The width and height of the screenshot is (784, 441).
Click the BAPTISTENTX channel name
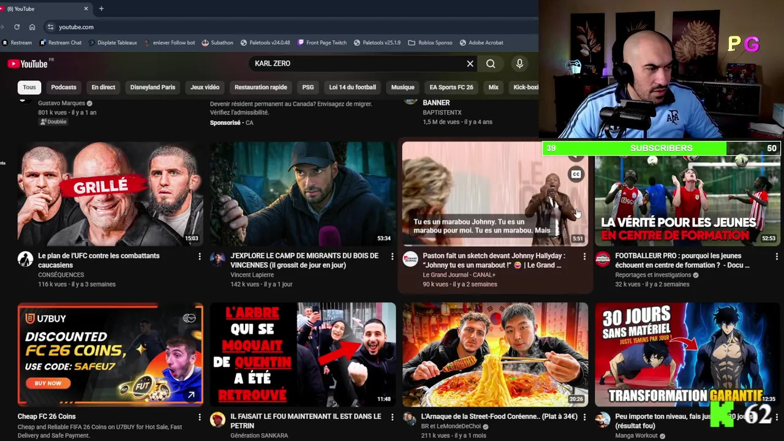(442, 113)
